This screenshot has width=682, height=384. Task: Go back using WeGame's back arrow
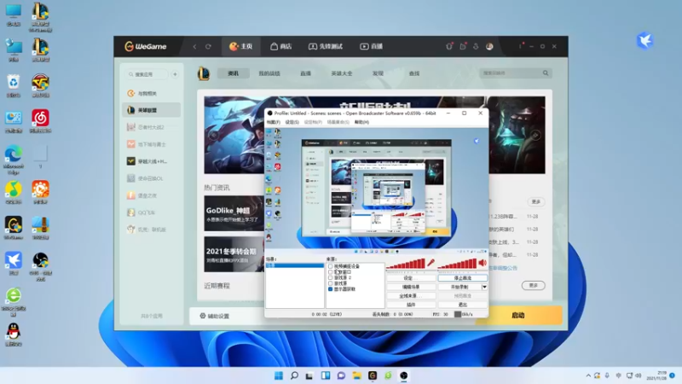[194, 47]
